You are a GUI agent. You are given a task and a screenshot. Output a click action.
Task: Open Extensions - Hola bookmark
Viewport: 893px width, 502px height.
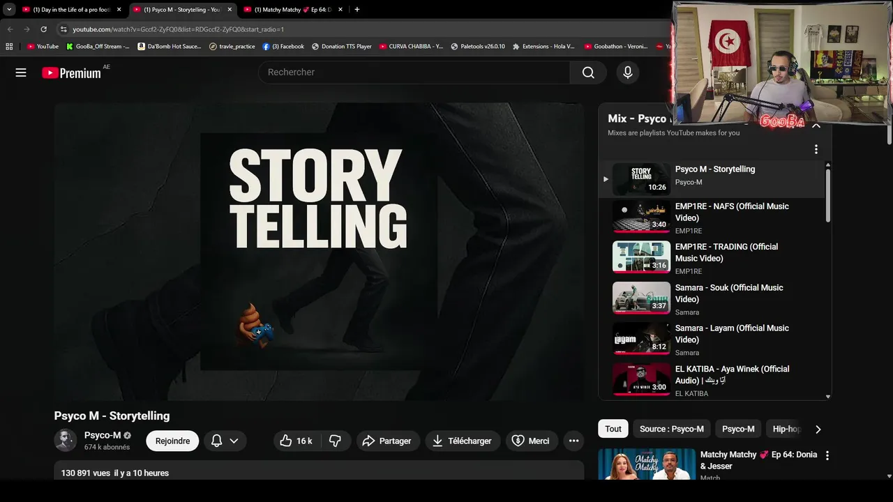point(543,47)
